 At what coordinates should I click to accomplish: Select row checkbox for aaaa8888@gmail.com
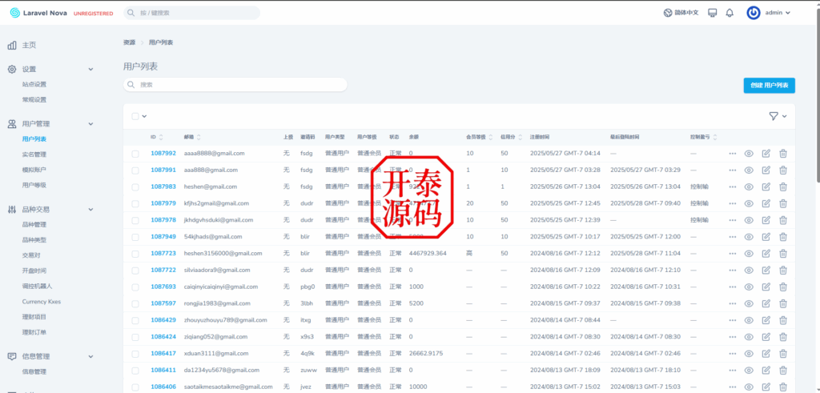(x=135, y=154)
